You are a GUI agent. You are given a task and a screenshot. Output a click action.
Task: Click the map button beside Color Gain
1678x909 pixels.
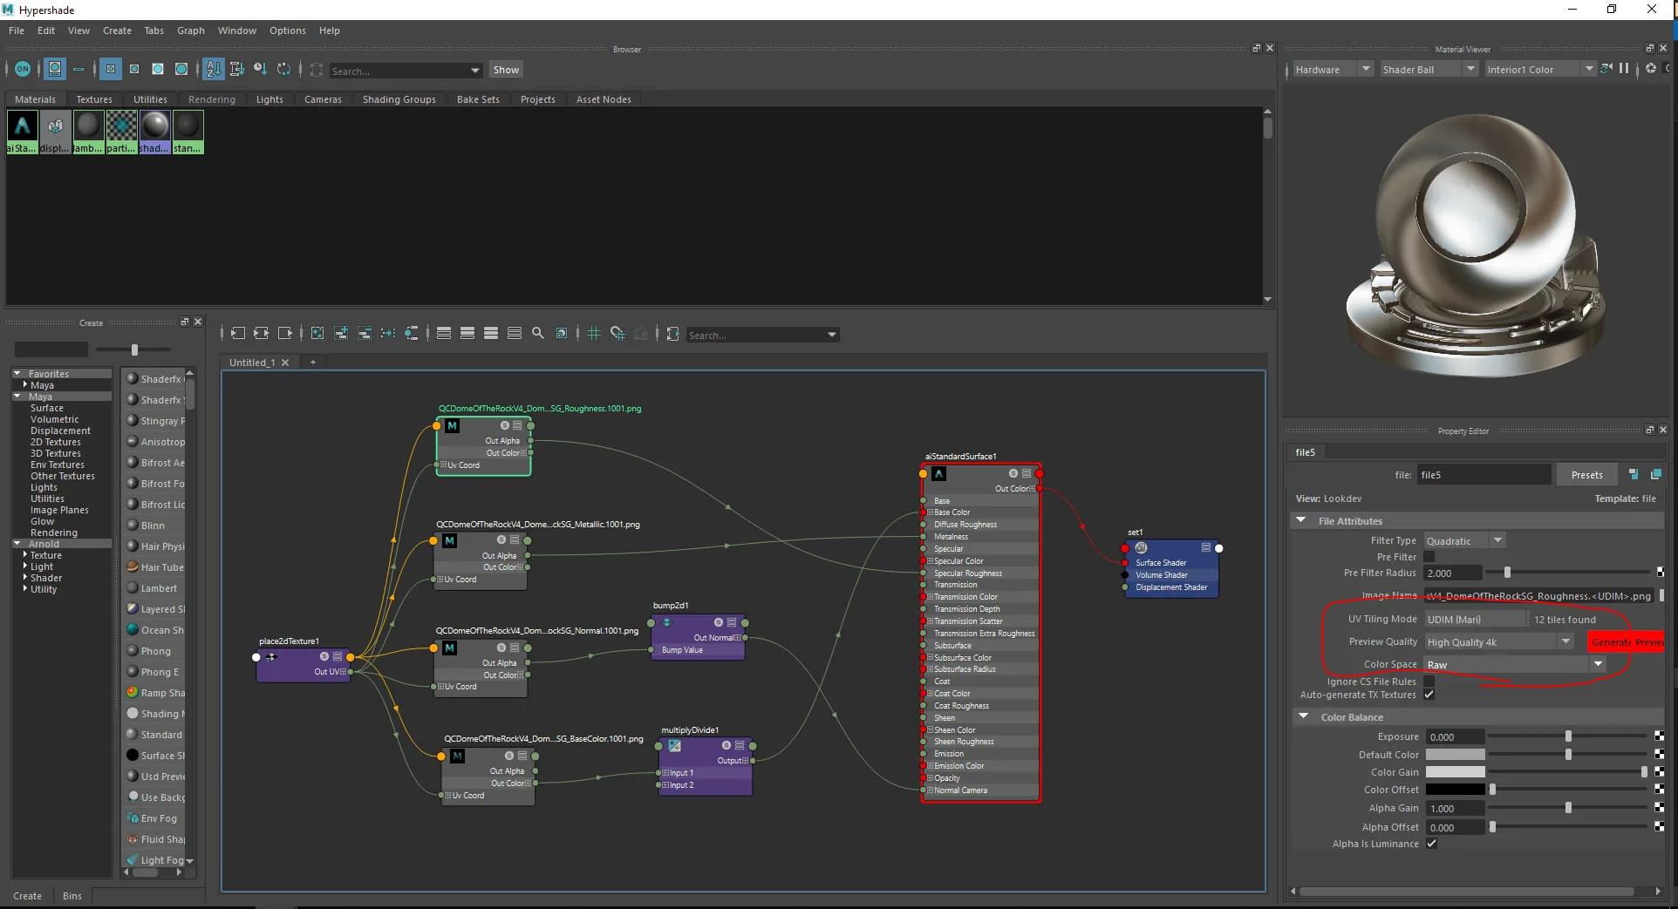click(1659, 772)
